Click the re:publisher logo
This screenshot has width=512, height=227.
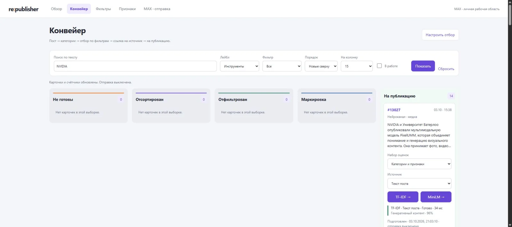click(x=24, y=9)
